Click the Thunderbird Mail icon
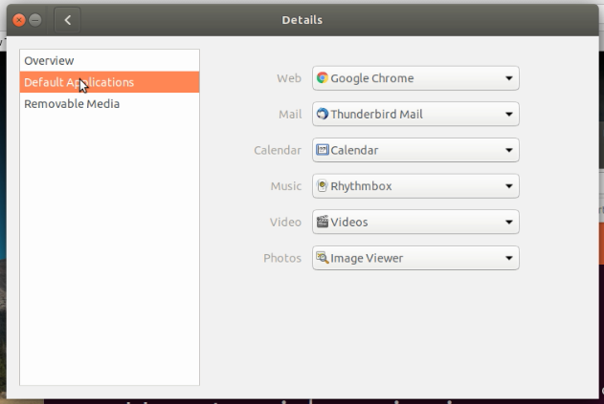 pos(323,114)
